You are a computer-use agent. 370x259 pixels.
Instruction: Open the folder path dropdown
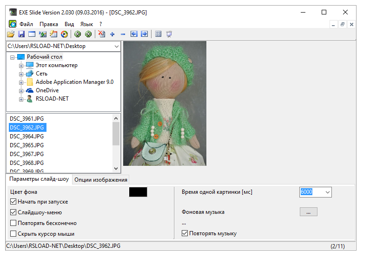coord(117,47)
